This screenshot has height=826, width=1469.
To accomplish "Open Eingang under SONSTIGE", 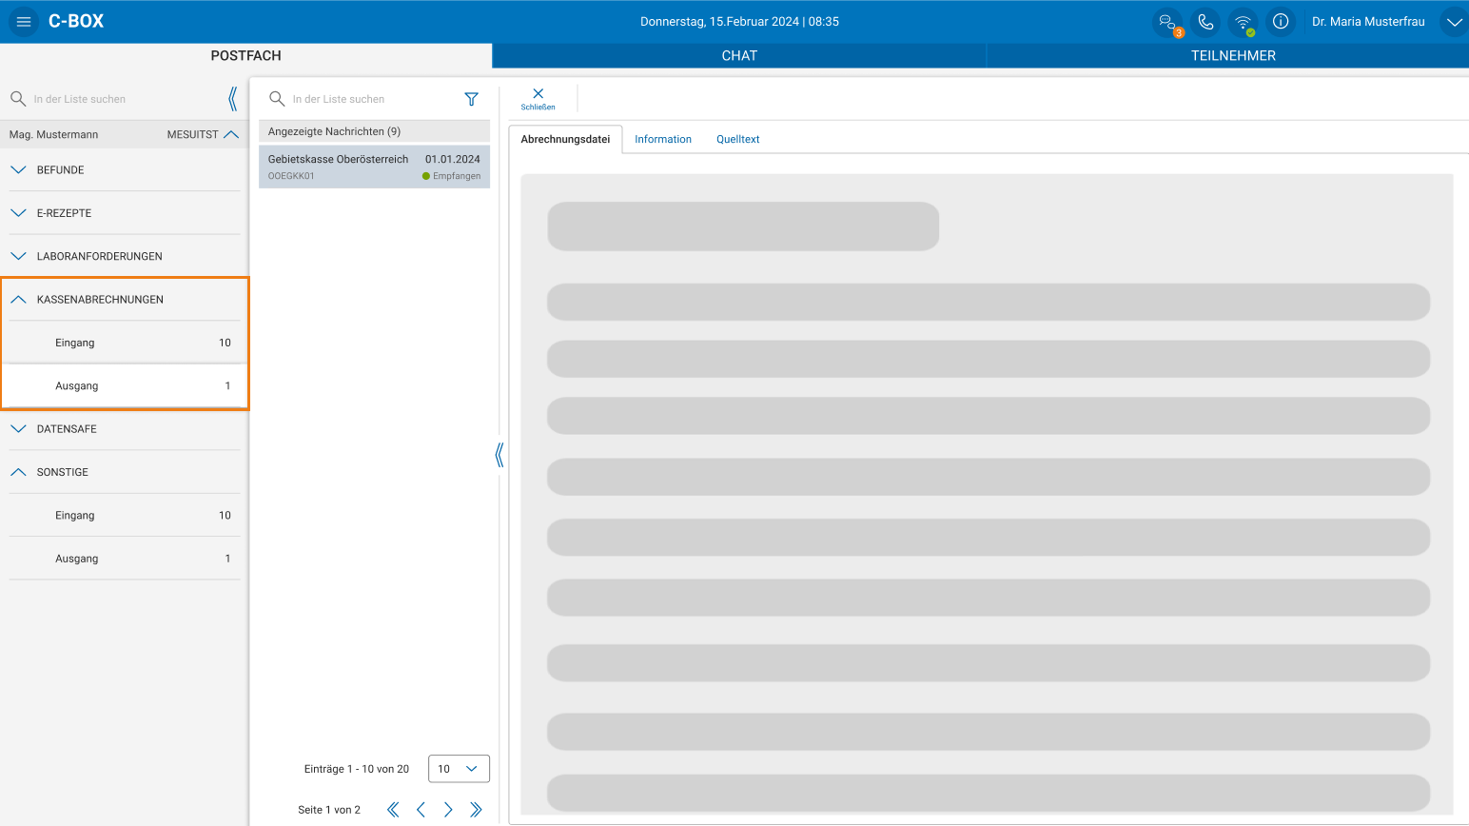I will (x=125, y=516).
